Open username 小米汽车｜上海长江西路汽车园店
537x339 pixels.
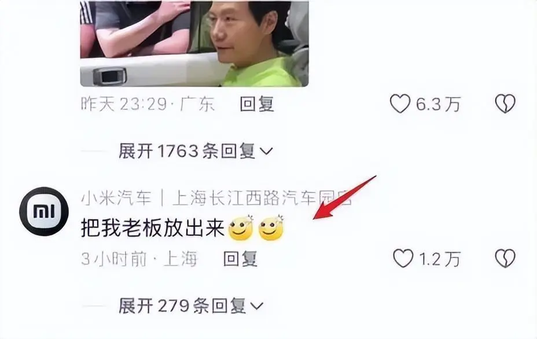click(216, 198)
